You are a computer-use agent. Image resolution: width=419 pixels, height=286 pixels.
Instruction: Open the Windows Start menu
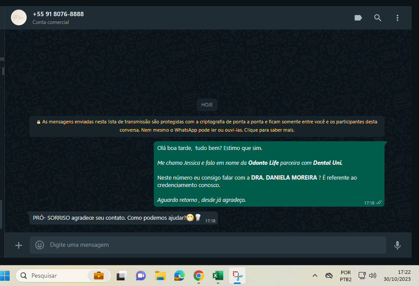pos(4,276)
